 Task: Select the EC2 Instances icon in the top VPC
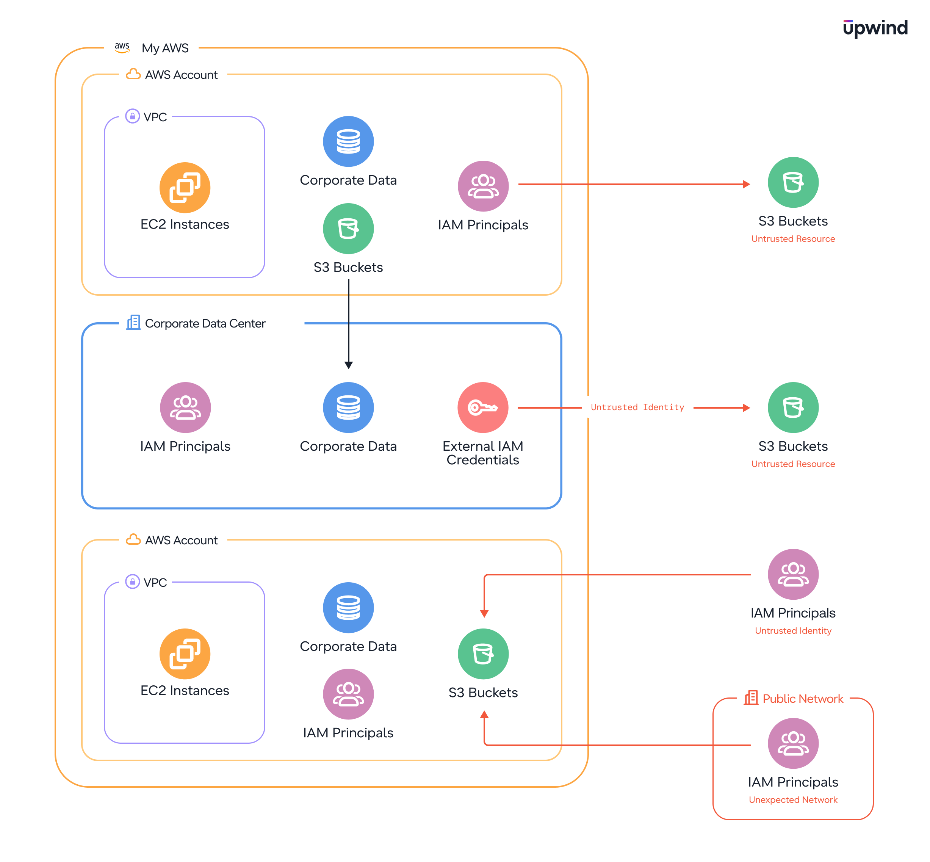(185, 188)
